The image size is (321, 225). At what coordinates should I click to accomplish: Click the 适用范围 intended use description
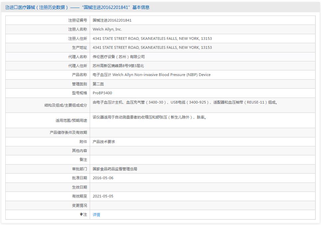click(x=150, y=117)
